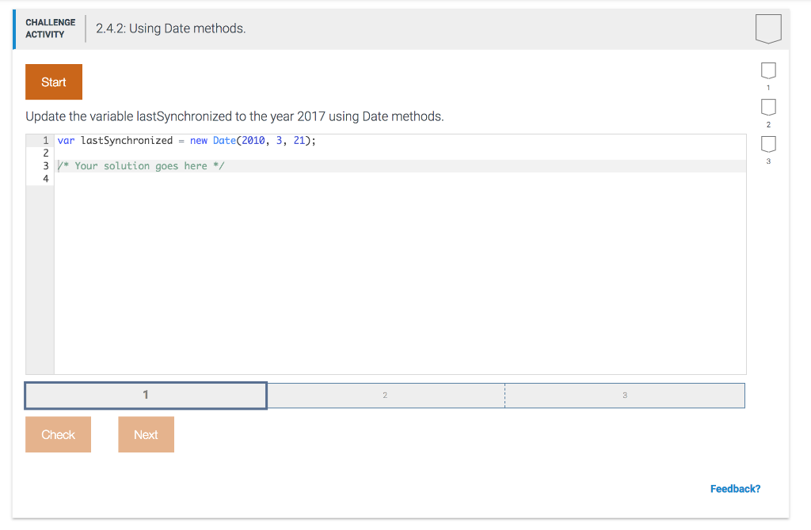Select the shield icon labeled 3

point(767,144)
